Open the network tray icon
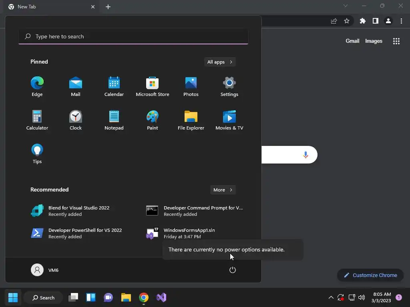Screen dimensions: 410x307 [x=352, y=297]
